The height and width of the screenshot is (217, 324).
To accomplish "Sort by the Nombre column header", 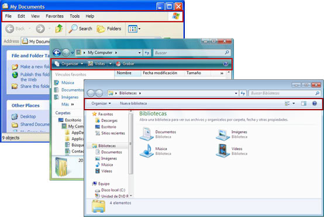I will point(124,73).
